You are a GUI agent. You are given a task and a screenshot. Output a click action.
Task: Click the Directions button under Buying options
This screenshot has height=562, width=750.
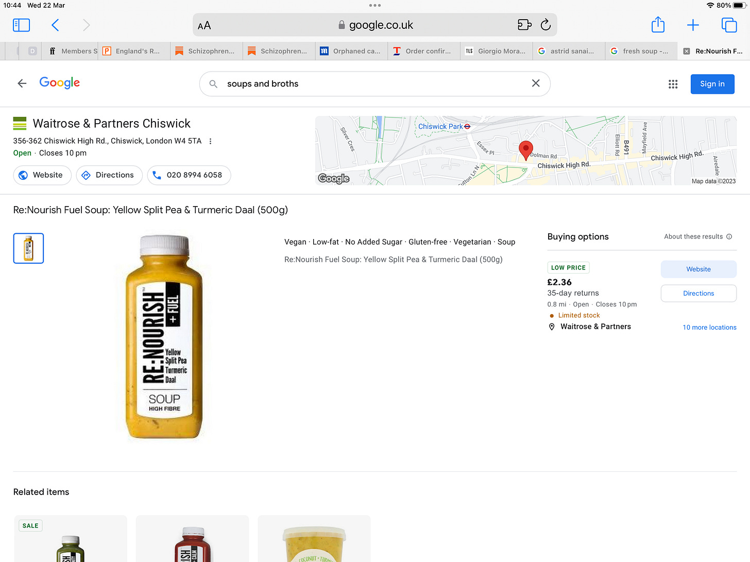tap(698, 293)
